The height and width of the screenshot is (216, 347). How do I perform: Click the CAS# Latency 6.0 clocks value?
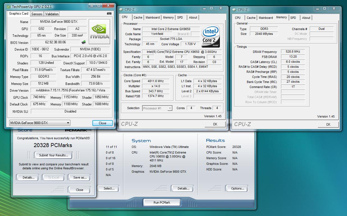(x=293, y=62)
